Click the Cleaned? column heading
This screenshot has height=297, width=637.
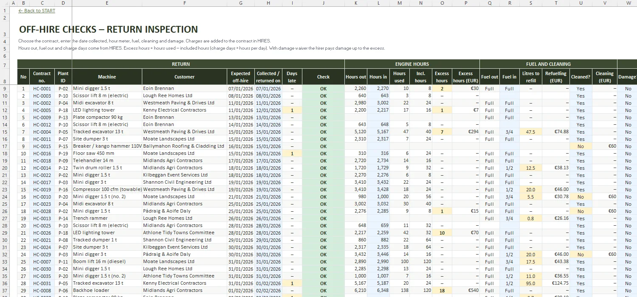(581, 77)
